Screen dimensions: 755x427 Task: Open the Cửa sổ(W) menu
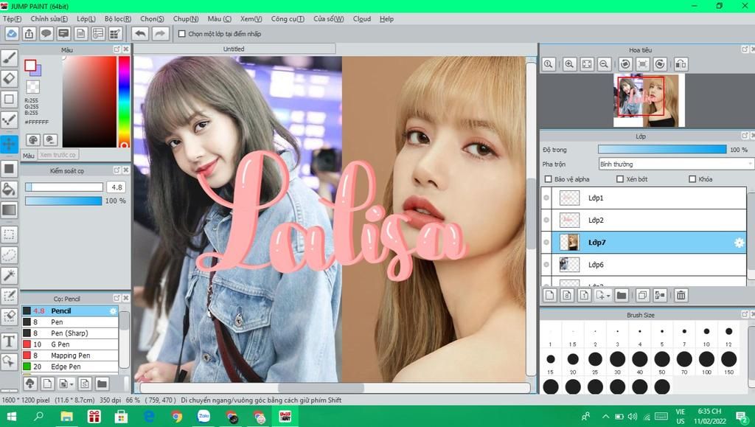coord(329,18)
